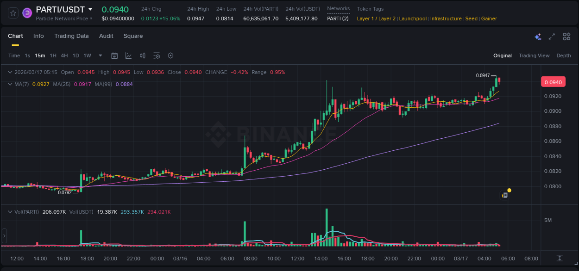Open the AI analysis assistant

pos(537,37)
